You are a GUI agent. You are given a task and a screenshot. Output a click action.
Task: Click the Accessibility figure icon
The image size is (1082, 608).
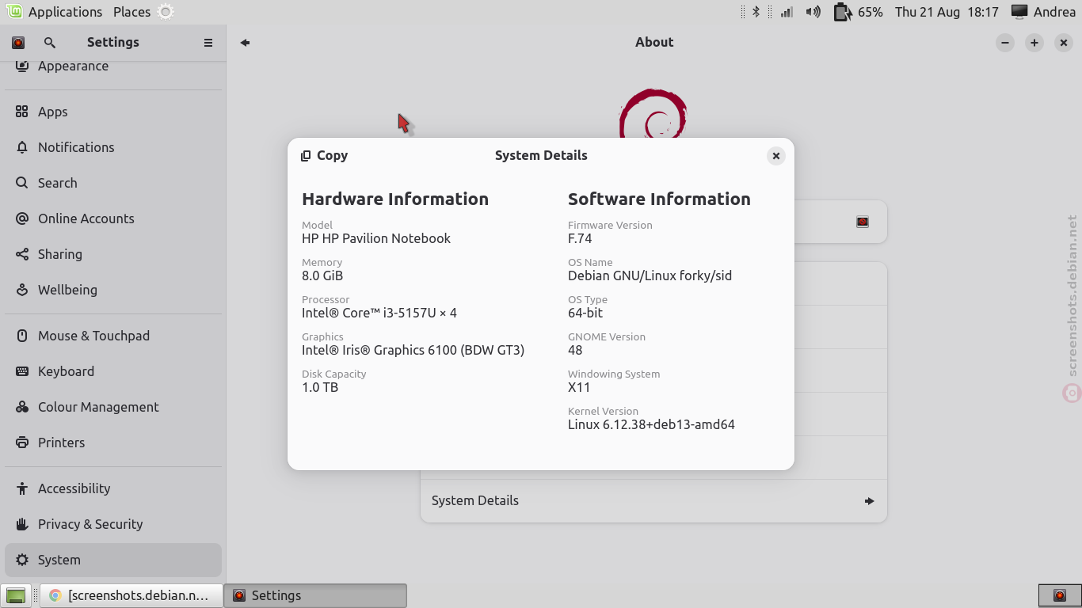click(22, 488)
